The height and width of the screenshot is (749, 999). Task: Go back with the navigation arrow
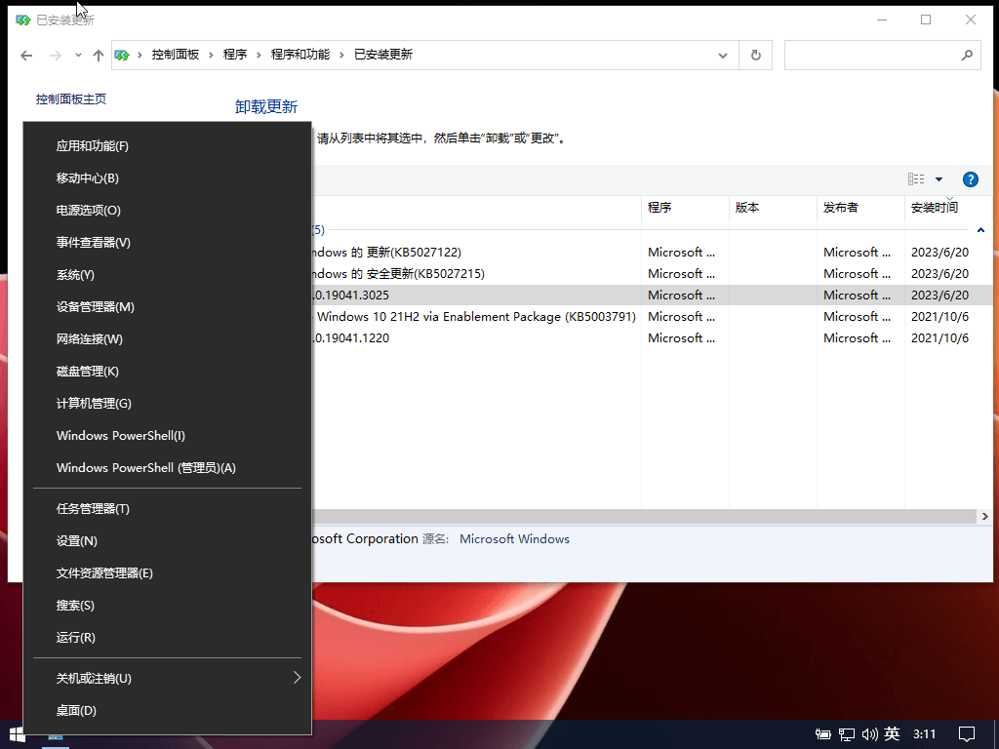[26, 56]
